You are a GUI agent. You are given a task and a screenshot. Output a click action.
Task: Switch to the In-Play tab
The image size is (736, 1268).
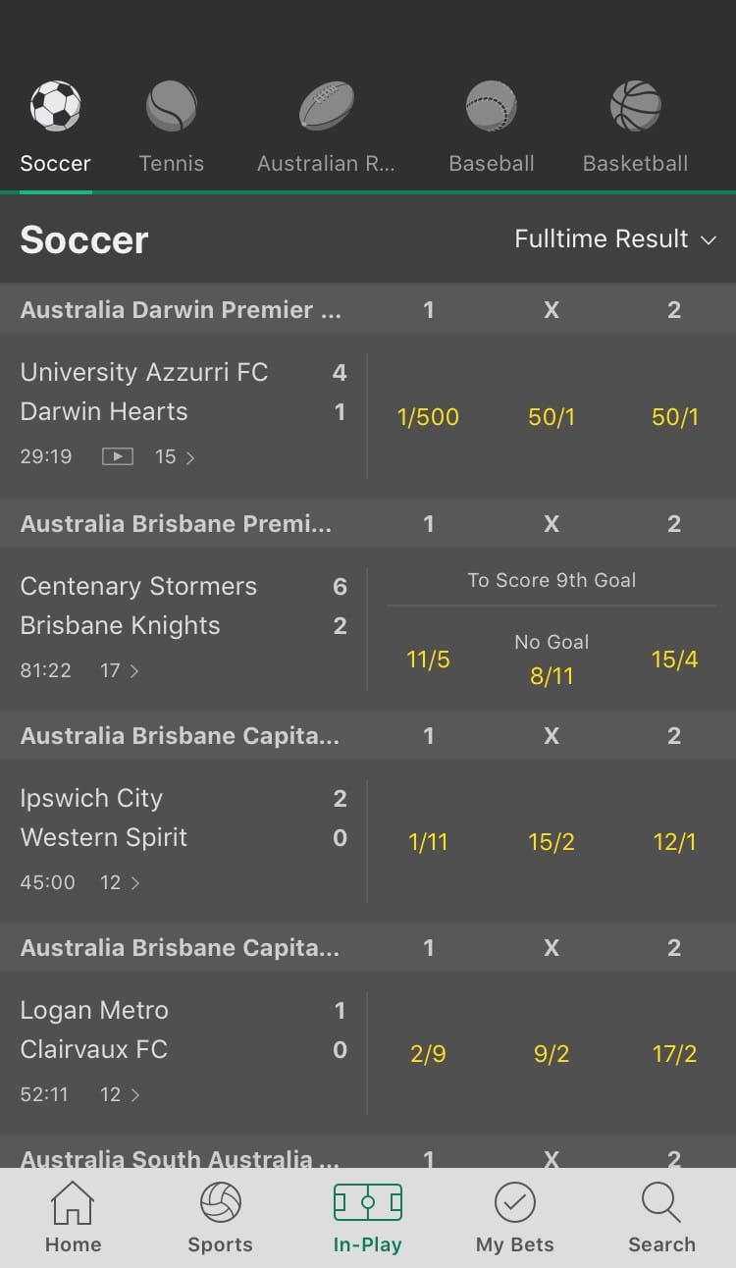pyautogui.click(x=368, y=1217)
